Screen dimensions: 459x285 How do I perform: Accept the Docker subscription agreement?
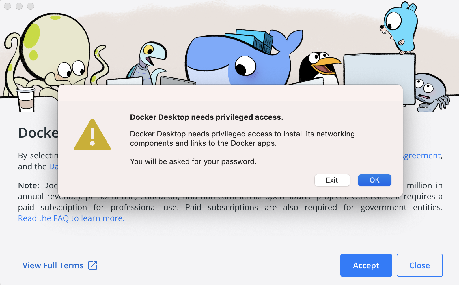[366, 265]
